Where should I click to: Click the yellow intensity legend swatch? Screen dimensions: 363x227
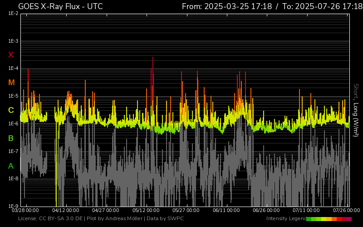pyautogui.click(x=324, y=219)
